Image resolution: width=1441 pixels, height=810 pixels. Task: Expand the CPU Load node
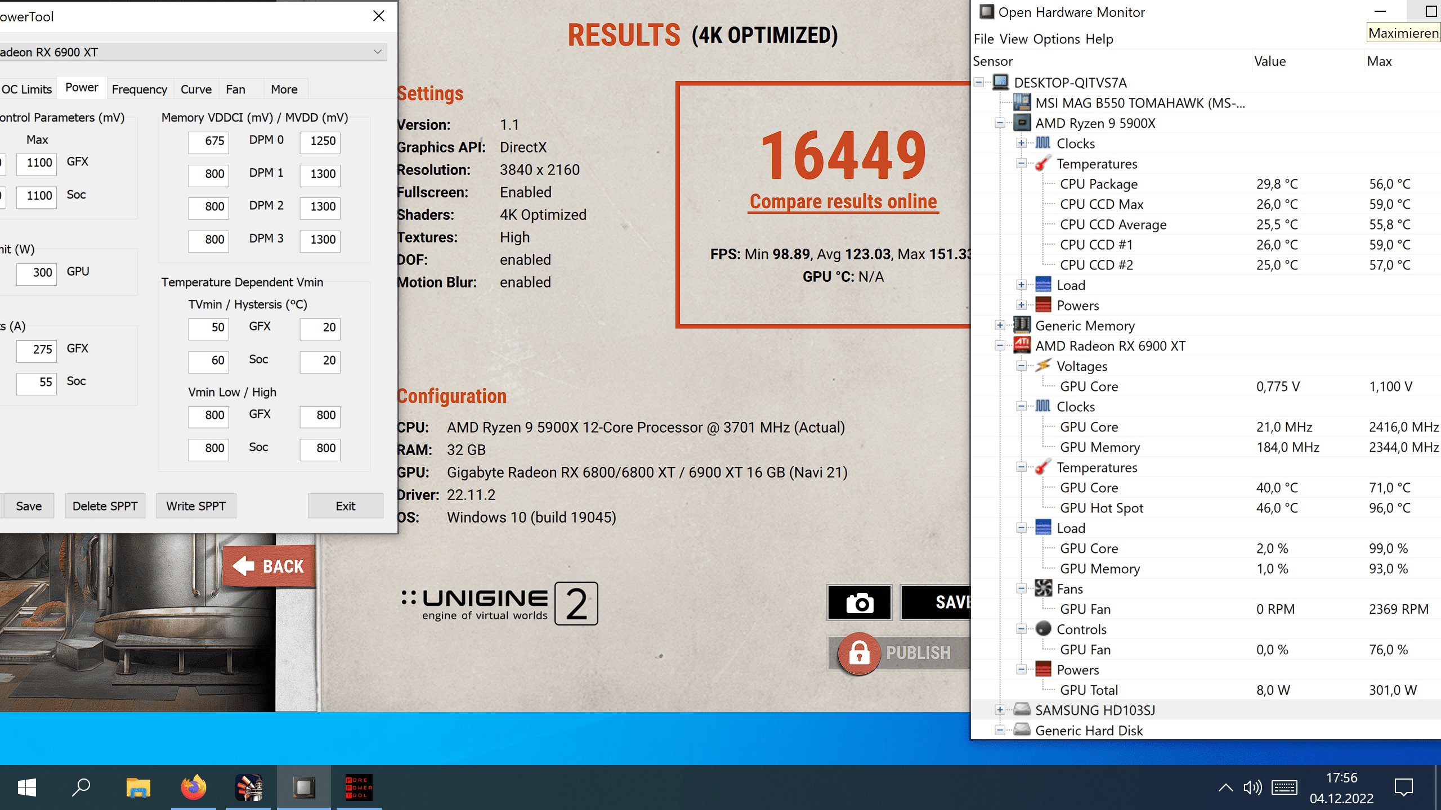pos(1021,285)
